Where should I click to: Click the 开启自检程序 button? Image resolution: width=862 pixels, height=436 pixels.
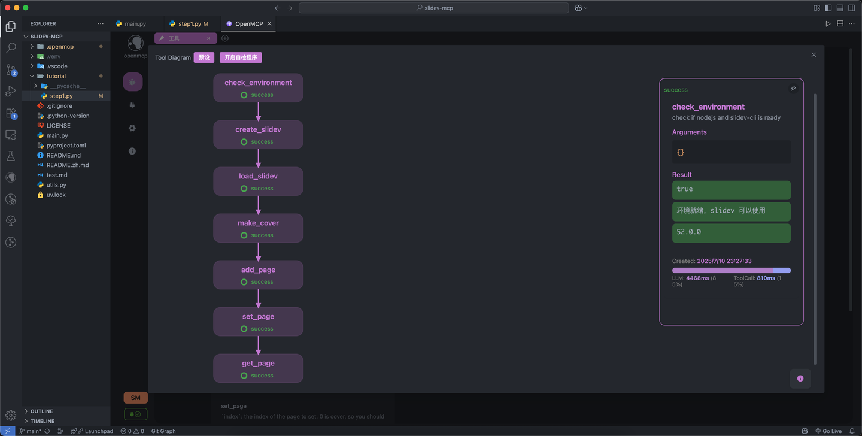click(x=241, y=57)
